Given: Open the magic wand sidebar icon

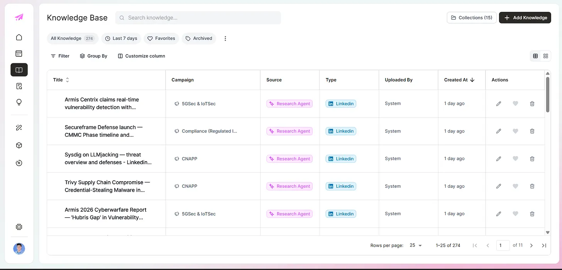Looking at the screenshot, I should (19, 127).
